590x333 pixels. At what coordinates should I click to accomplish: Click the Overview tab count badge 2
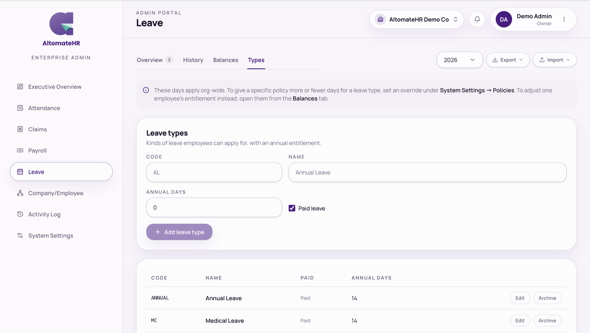point(169,60)
